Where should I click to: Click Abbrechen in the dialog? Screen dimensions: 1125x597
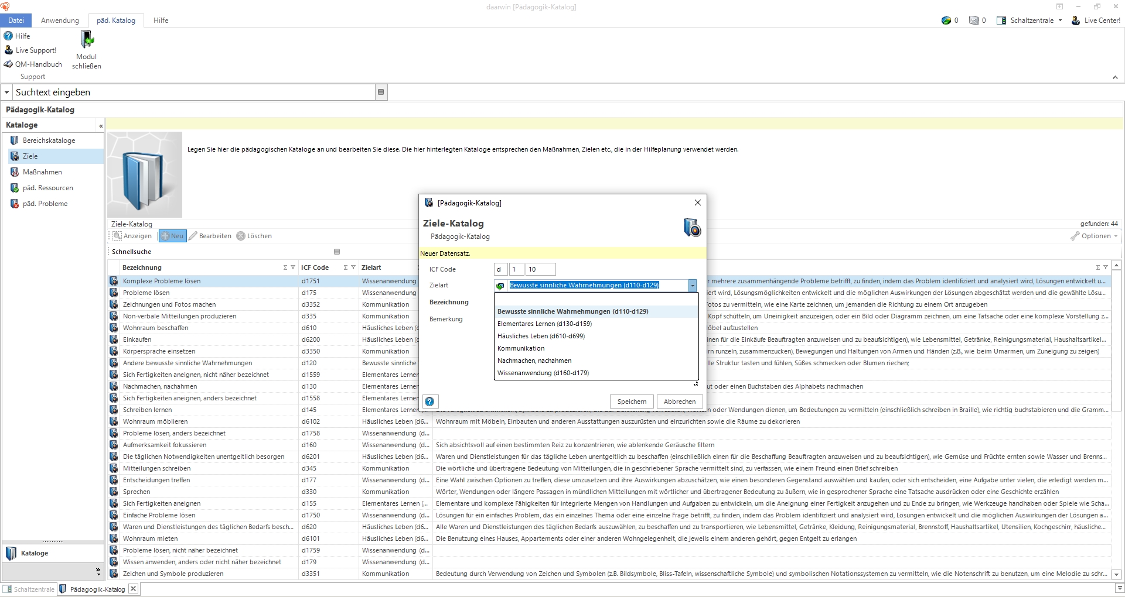pos(680,402)
